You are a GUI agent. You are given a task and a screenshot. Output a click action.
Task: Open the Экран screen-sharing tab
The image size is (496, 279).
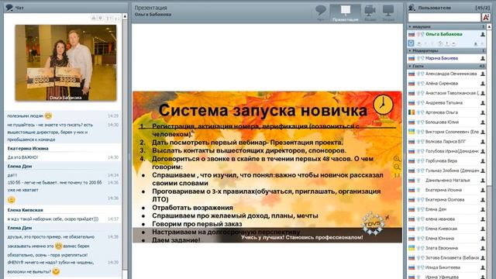click(388, 13)
